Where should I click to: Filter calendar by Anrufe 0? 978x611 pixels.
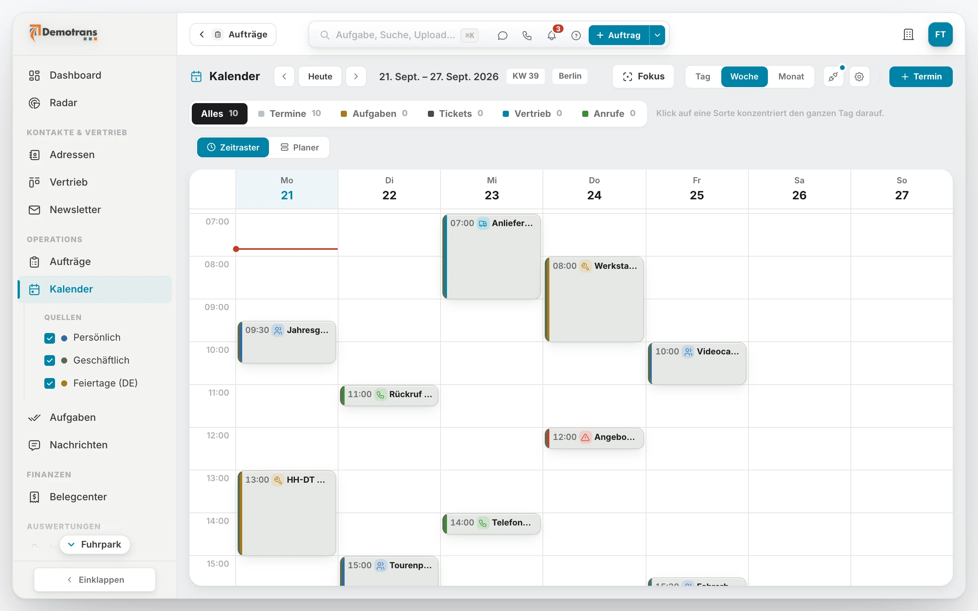[x=609, y=113]
